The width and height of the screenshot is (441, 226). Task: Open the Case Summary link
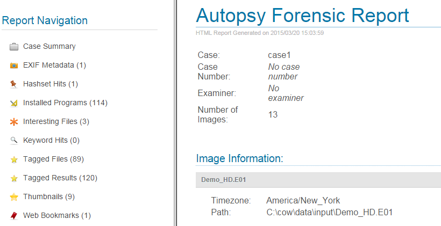(x=49, y=47)
